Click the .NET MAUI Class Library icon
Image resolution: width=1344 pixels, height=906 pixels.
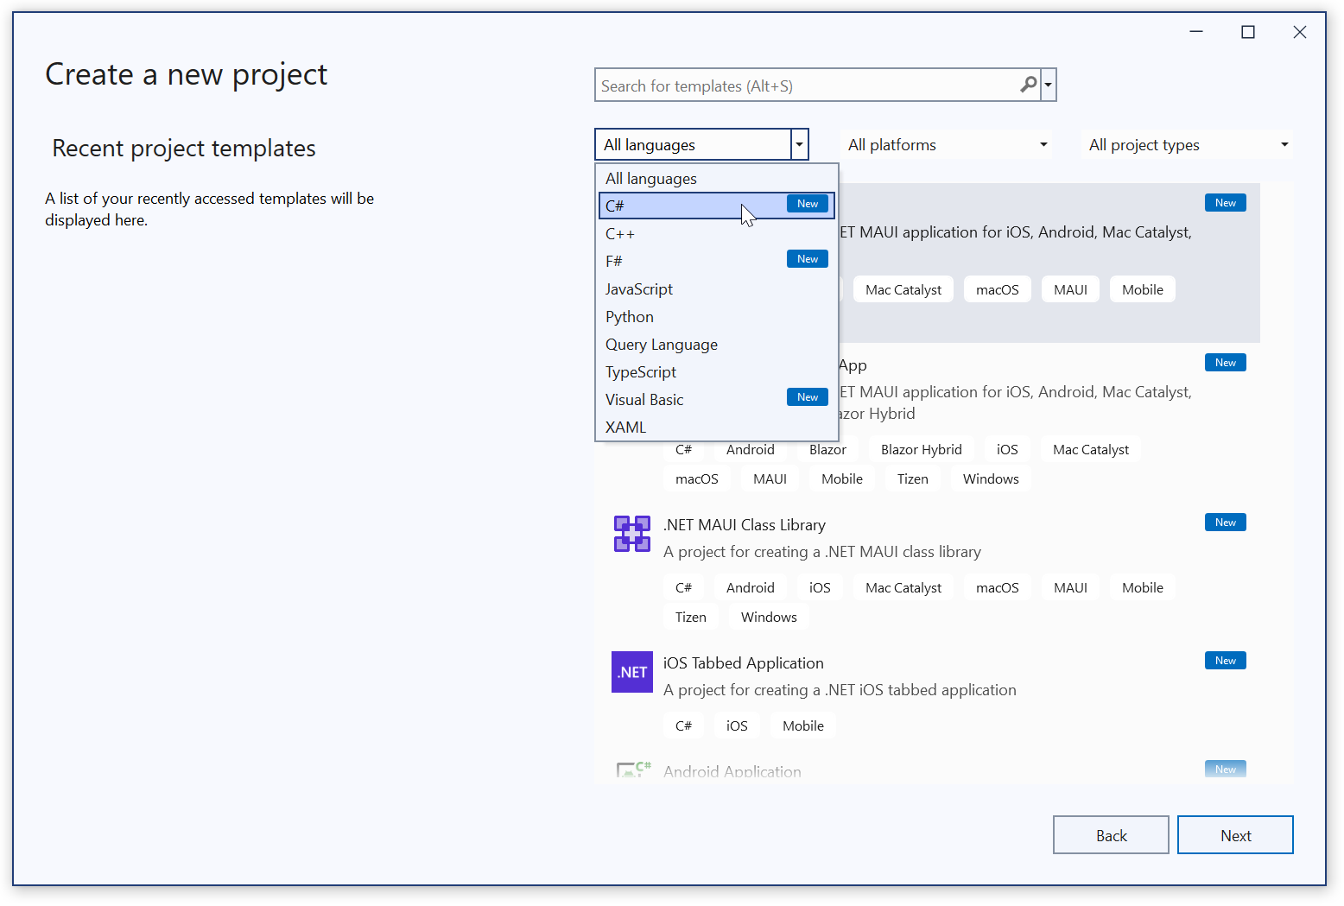632,534
